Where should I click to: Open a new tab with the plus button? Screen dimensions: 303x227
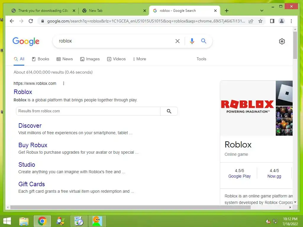pos(227,11)
